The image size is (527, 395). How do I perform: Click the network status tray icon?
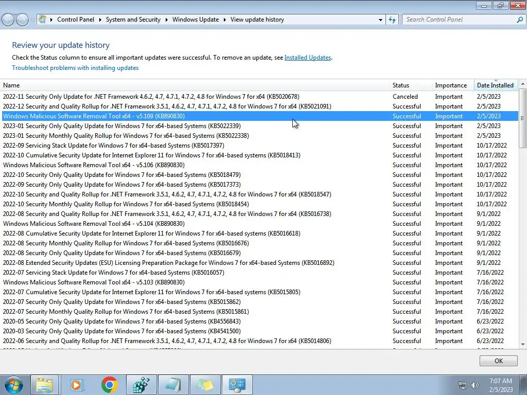463,385
